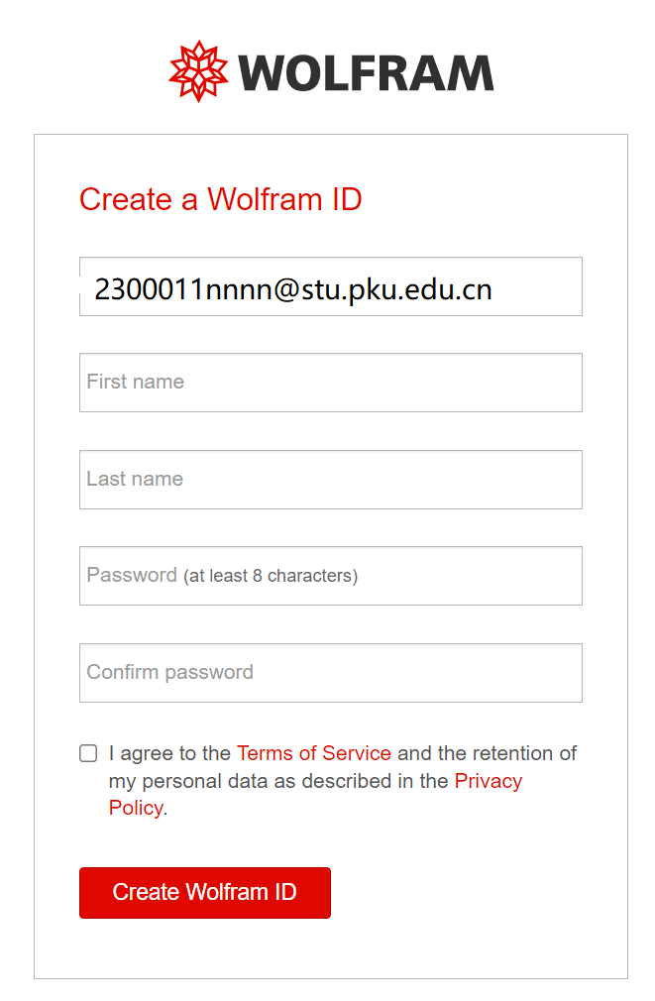Click the Confirm password field
This screenshot has height=1001, width=655.
point(331,673)
